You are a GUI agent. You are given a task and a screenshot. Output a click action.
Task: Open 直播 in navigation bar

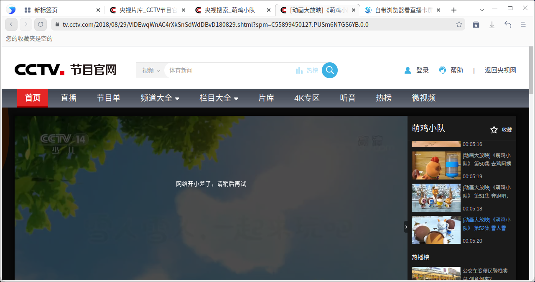69,98
